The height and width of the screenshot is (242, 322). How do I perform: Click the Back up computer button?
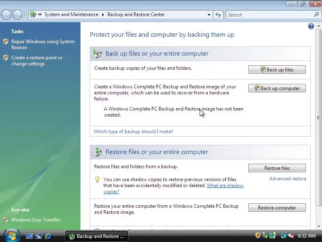[x=277, y=88]
